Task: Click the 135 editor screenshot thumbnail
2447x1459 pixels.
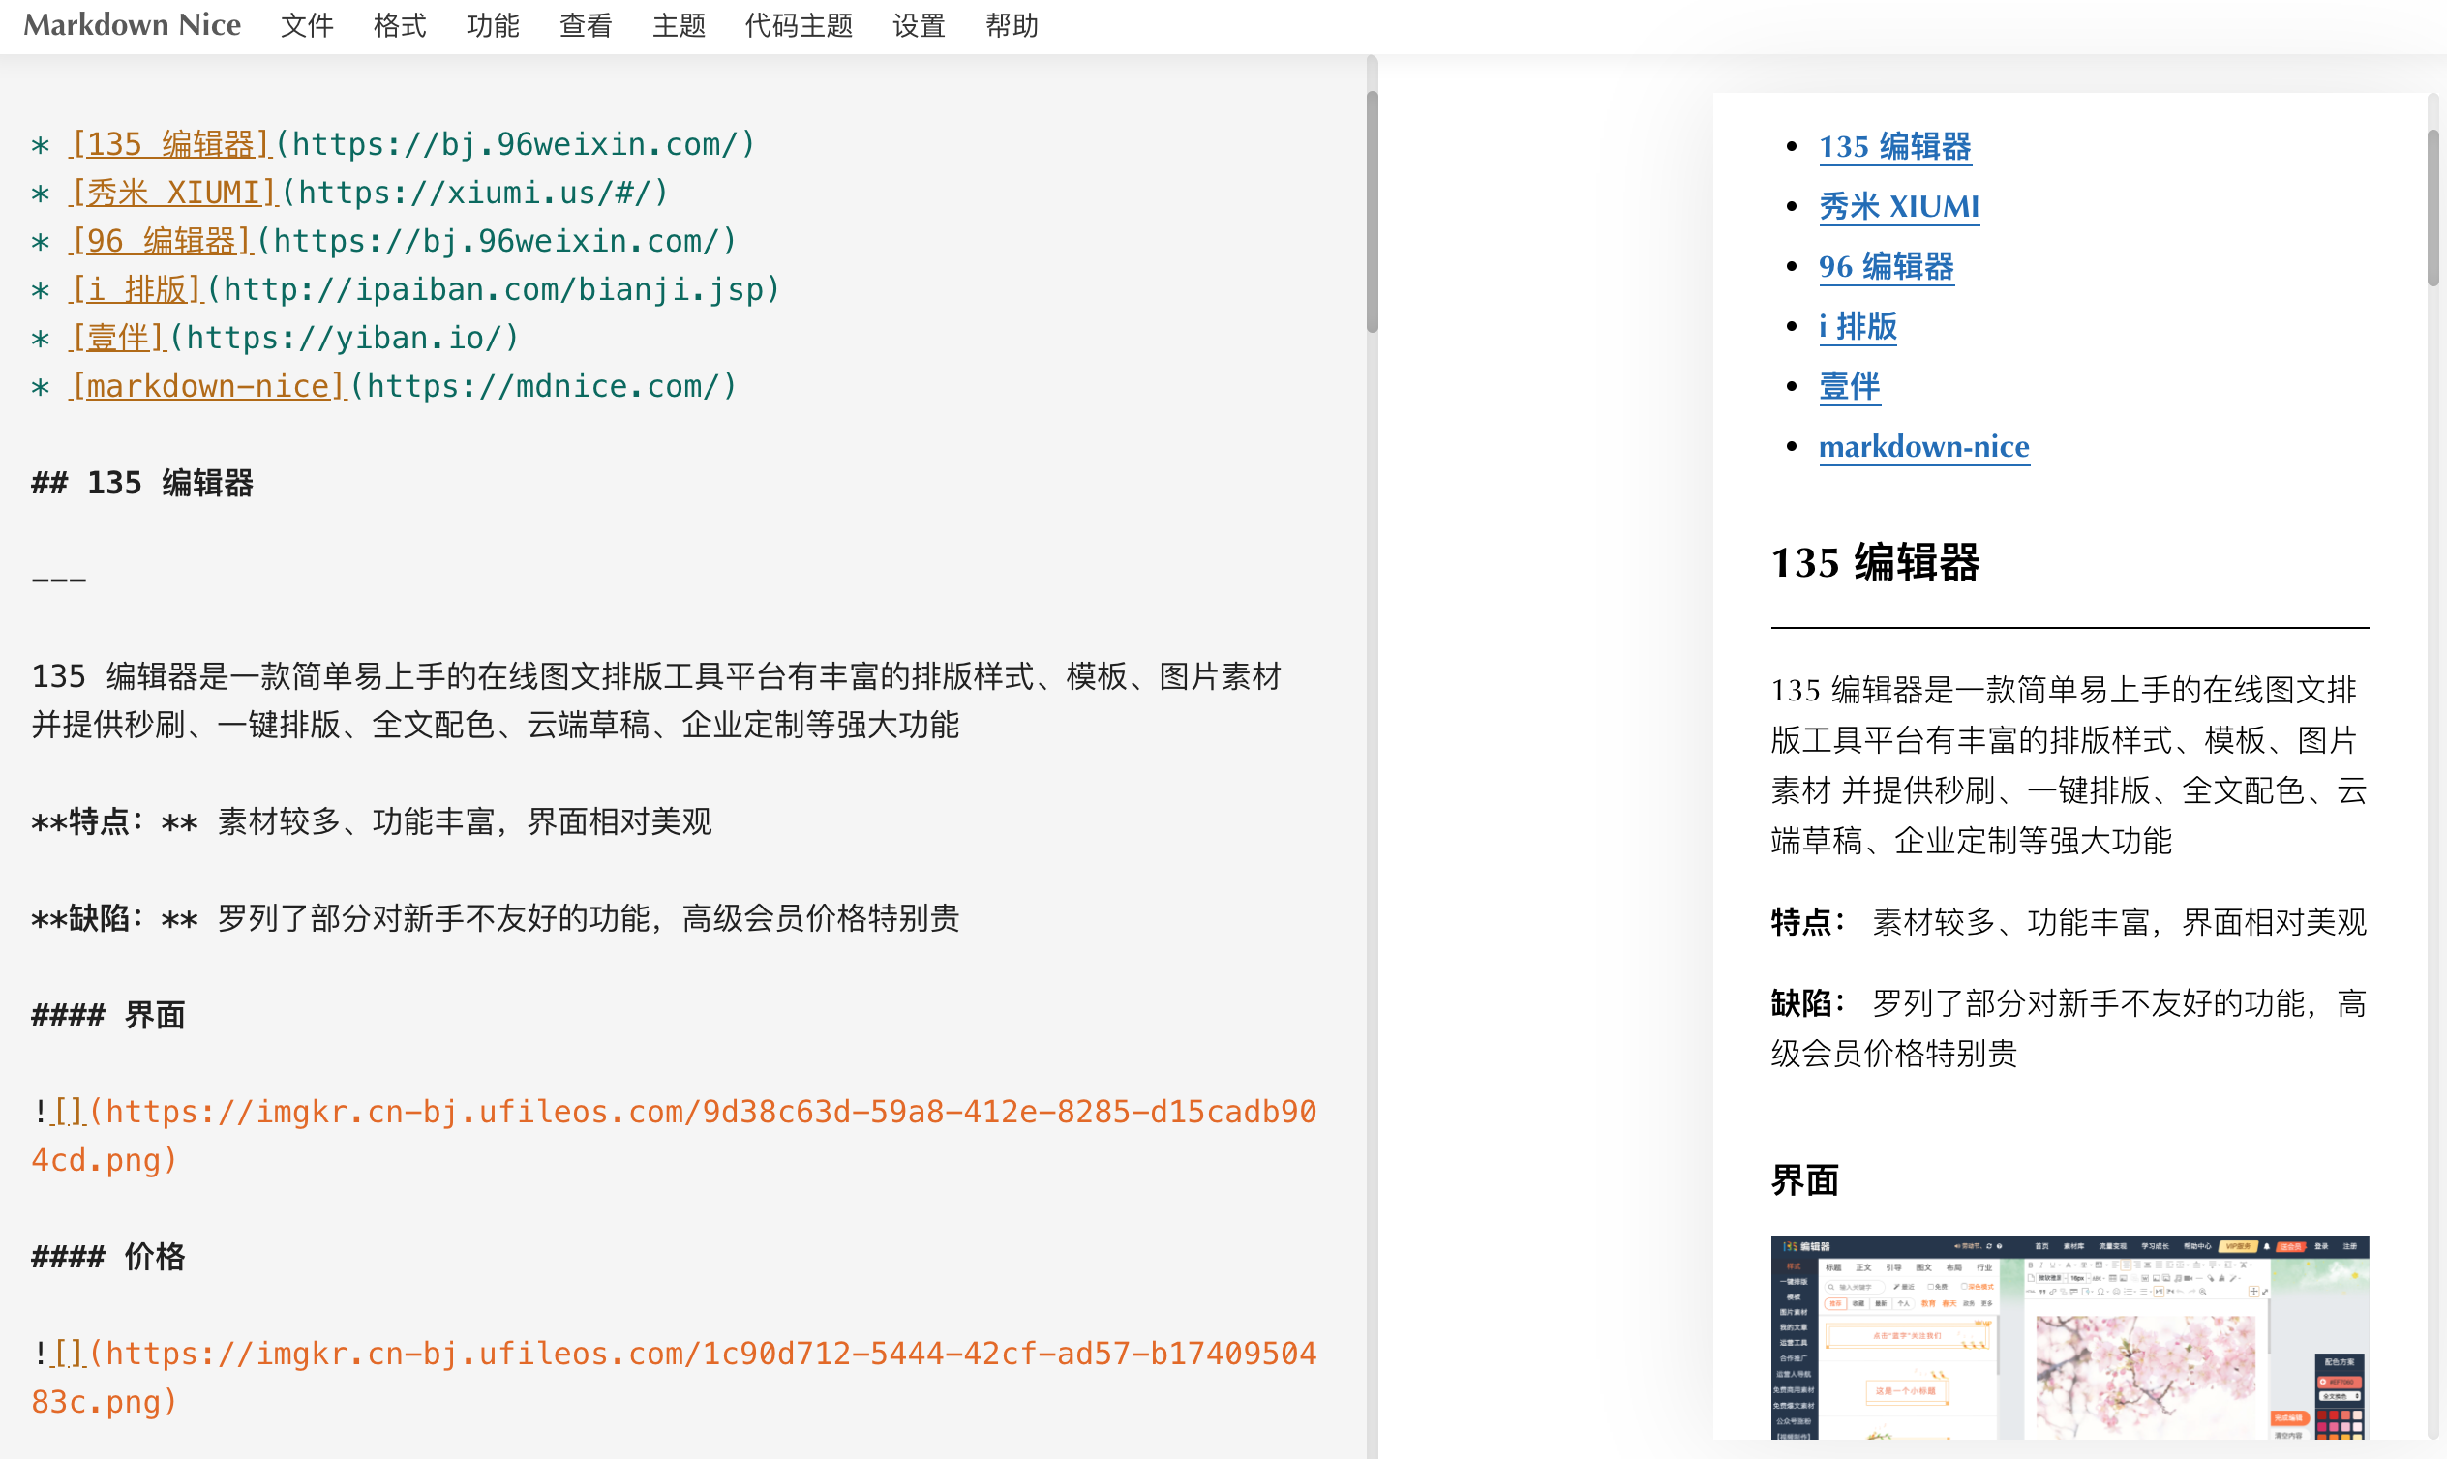Action: 2069,1337
